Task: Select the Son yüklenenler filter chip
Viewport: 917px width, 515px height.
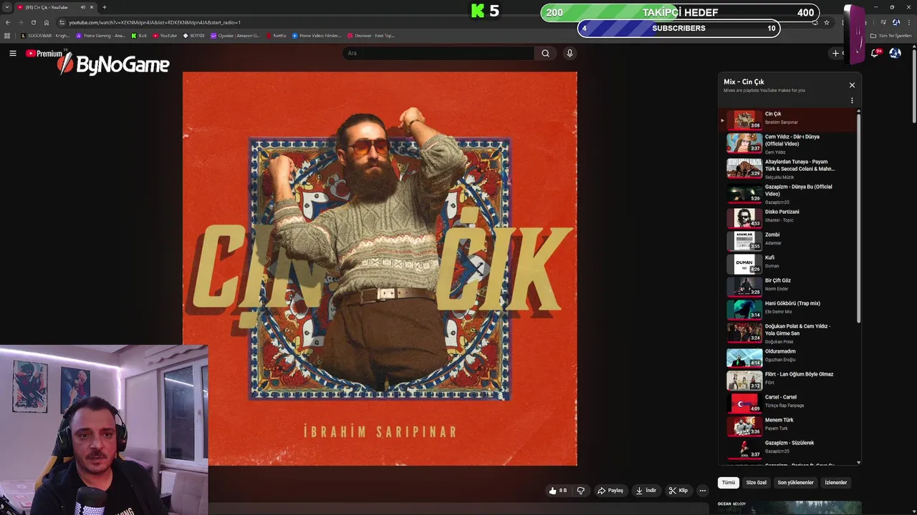Action: 795,483
